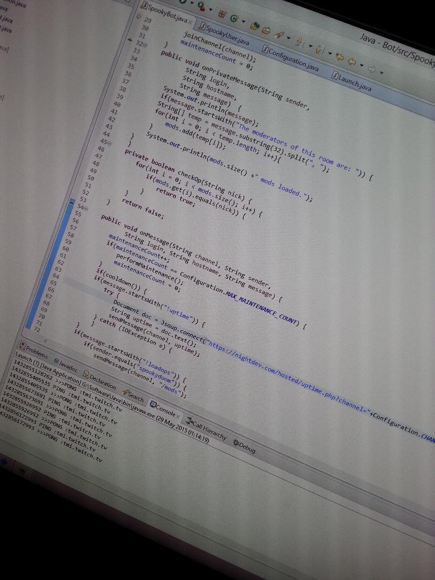Viewport: 435px width, 580px height.
Task: Click the editor horizontal scroll left arrow
Action: tap(45, 340)
